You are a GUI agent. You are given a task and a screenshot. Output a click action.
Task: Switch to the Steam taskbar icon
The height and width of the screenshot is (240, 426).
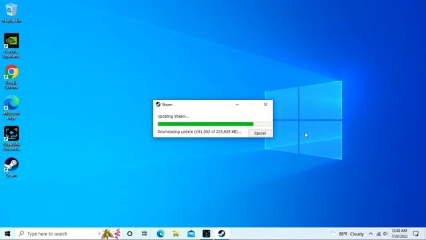pos(222,234)
